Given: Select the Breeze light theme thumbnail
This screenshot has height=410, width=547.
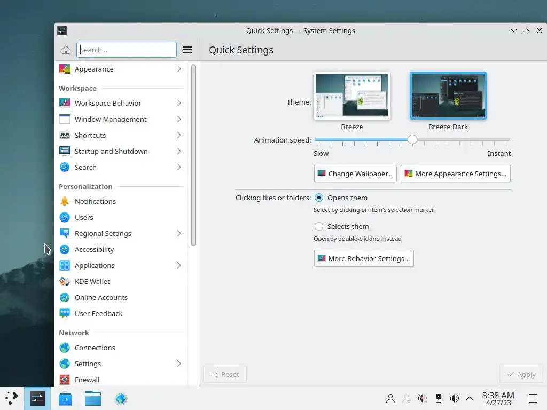Looking at the screenshot, I should 352,96.
